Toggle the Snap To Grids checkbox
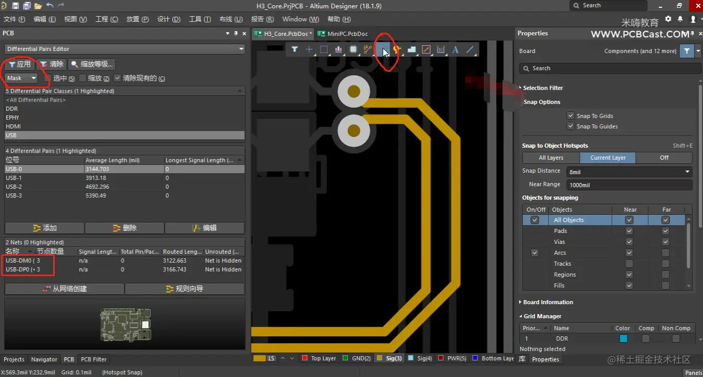 click(570, 116)
